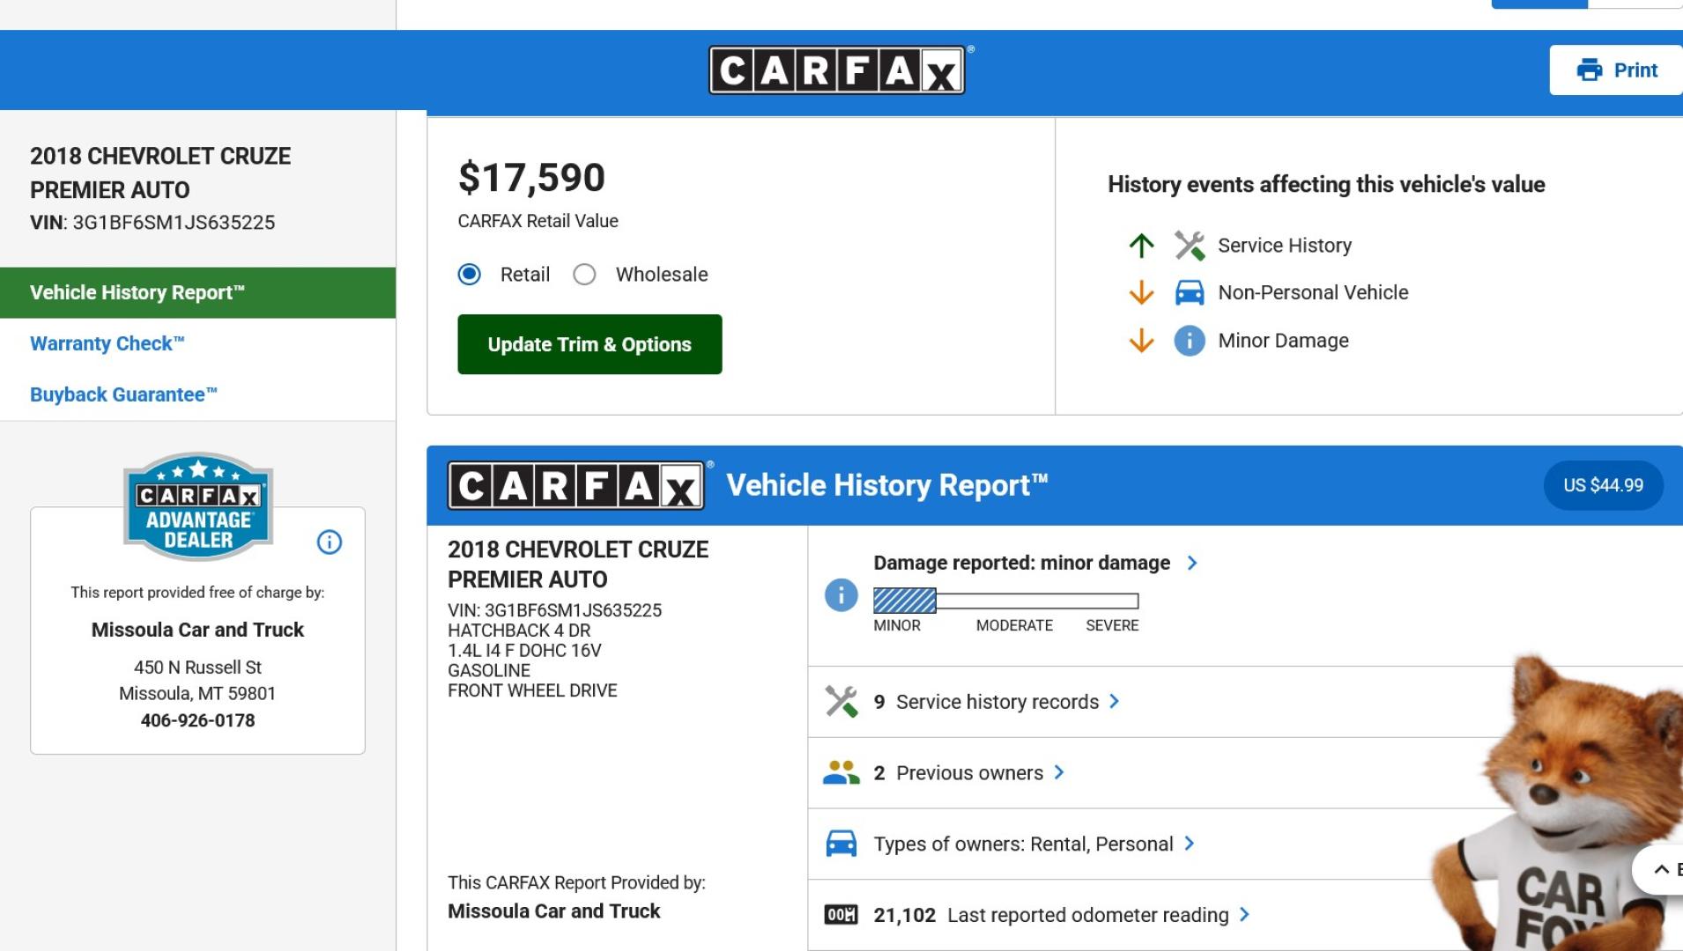Click the US $44.99 price badge
1683x951 pixels.
pos(1603,485)
